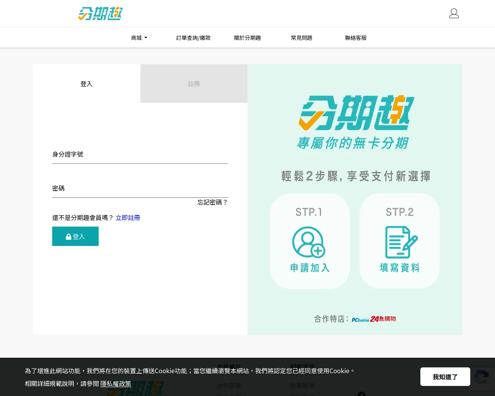Open the 常見問題 page

[x=302, y=38]
